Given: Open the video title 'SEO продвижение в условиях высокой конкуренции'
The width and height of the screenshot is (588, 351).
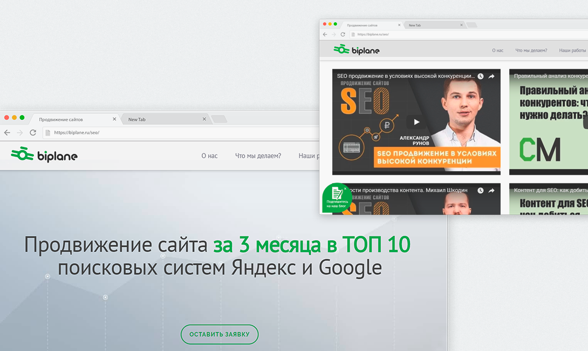Looking at the screenshot, I should click(x=406, y=76).
